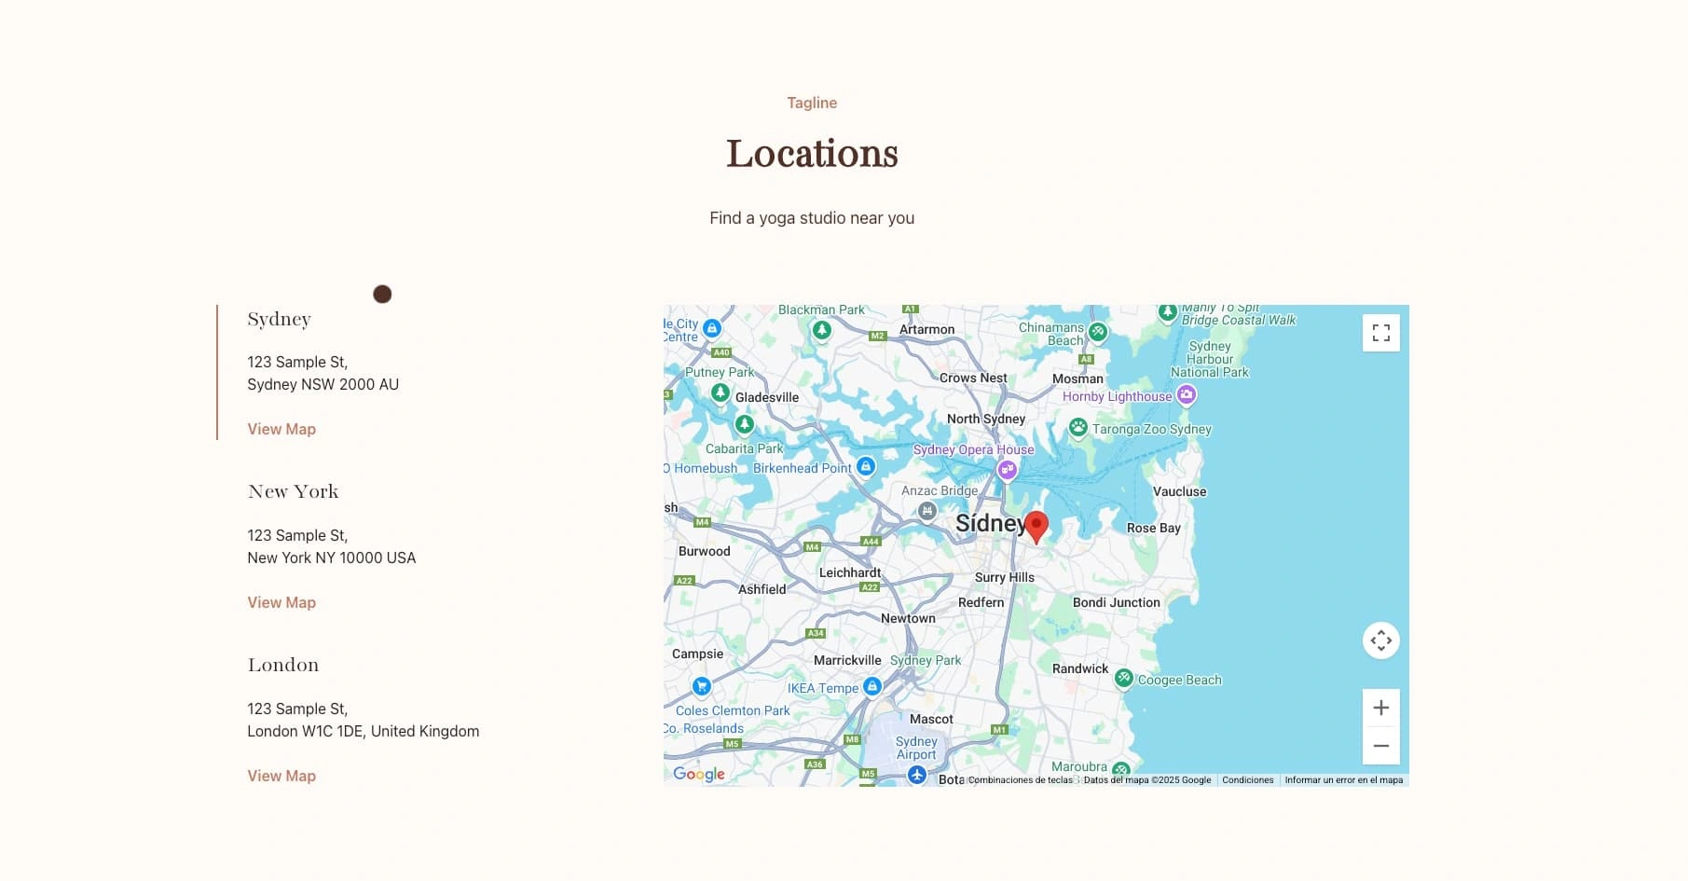
Task: Select the Sydney Opera House marker
Action: pyautogui.click(x=1007, y=470)
